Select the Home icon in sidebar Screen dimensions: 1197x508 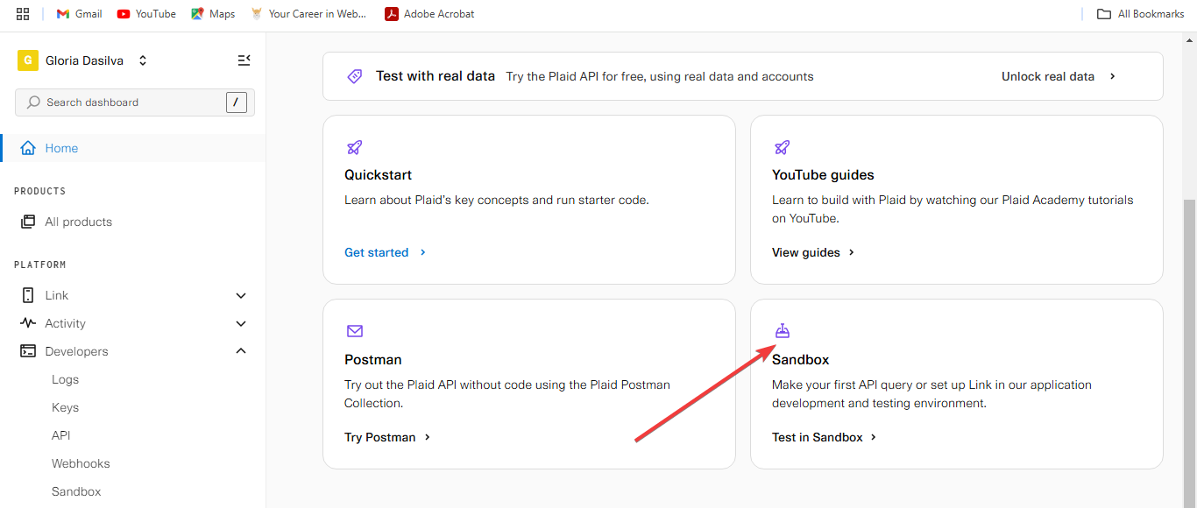29,147
